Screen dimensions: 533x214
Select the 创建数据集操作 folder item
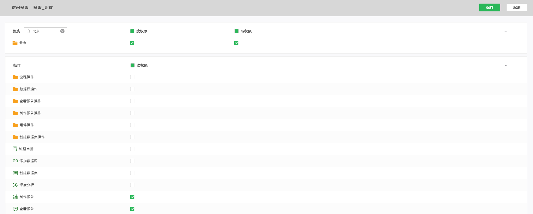pos(32,137)
